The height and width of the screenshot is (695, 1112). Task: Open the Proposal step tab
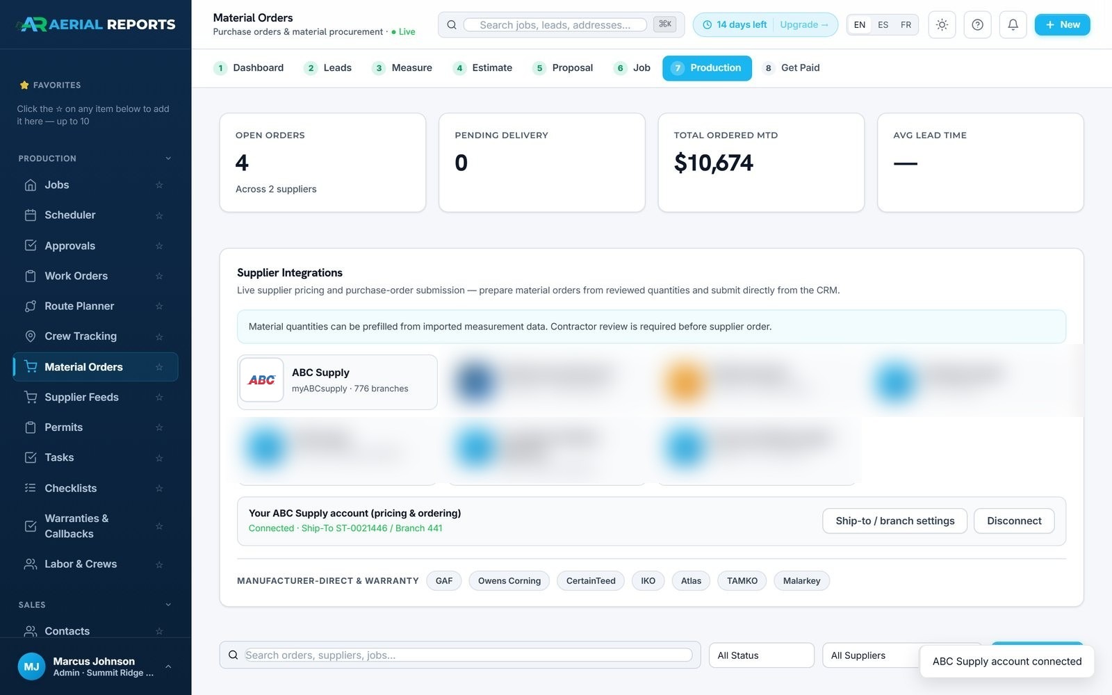[x=563, y=68]
